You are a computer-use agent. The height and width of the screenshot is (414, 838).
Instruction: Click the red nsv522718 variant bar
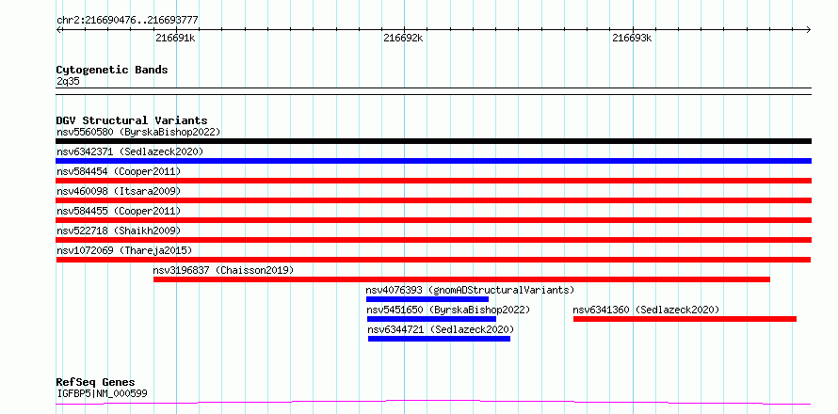[433, 240]
